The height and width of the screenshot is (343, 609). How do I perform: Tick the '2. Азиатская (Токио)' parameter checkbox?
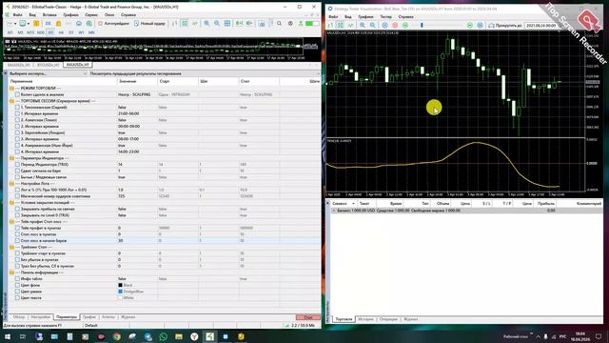pyautogui.click(x=17, y=120)
